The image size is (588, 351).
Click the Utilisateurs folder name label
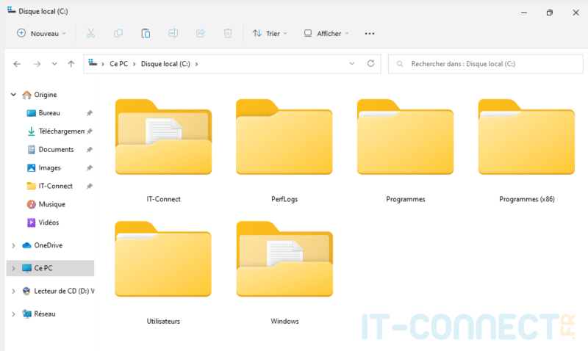163,322
